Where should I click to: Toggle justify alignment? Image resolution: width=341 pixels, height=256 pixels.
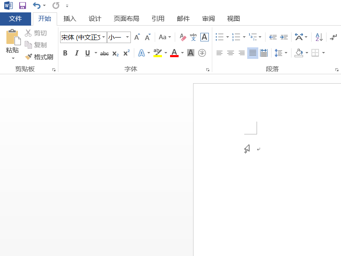[253, 53]
